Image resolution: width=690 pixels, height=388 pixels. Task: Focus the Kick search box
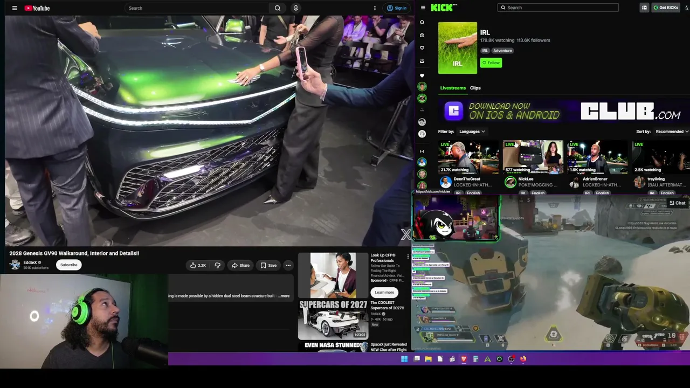(558, 8)
